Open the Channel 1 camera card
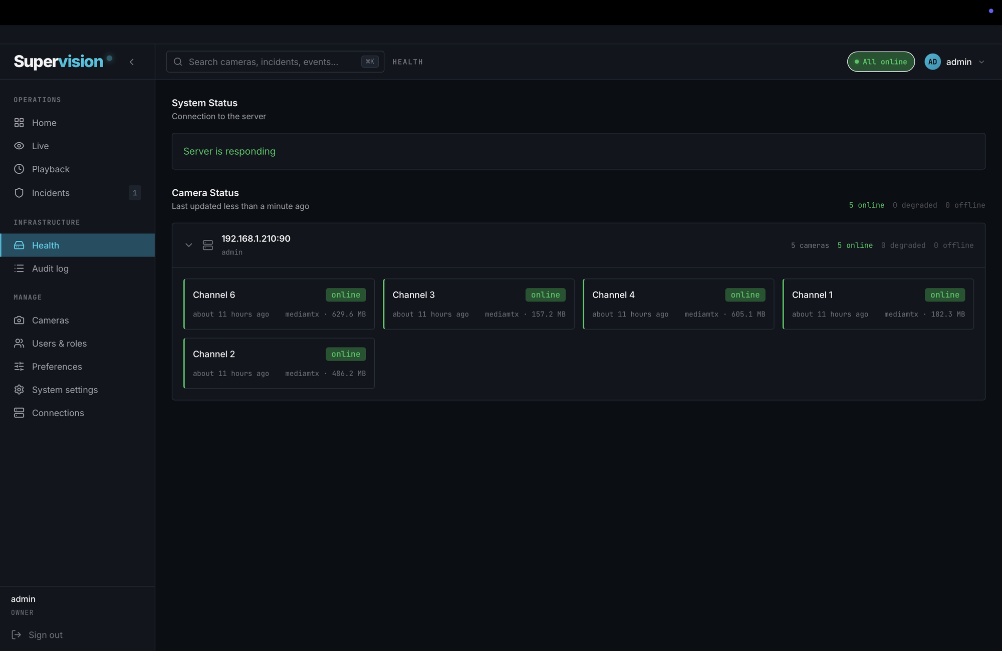Image resolution: width=1002 pixels, height=651 pixels. tap(878, 304)
